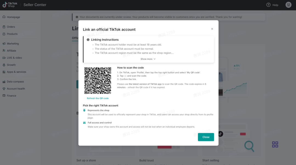Open Apps & services in sidebar
The width and height of the screenshot is (296, 165).
click(16, 72)
